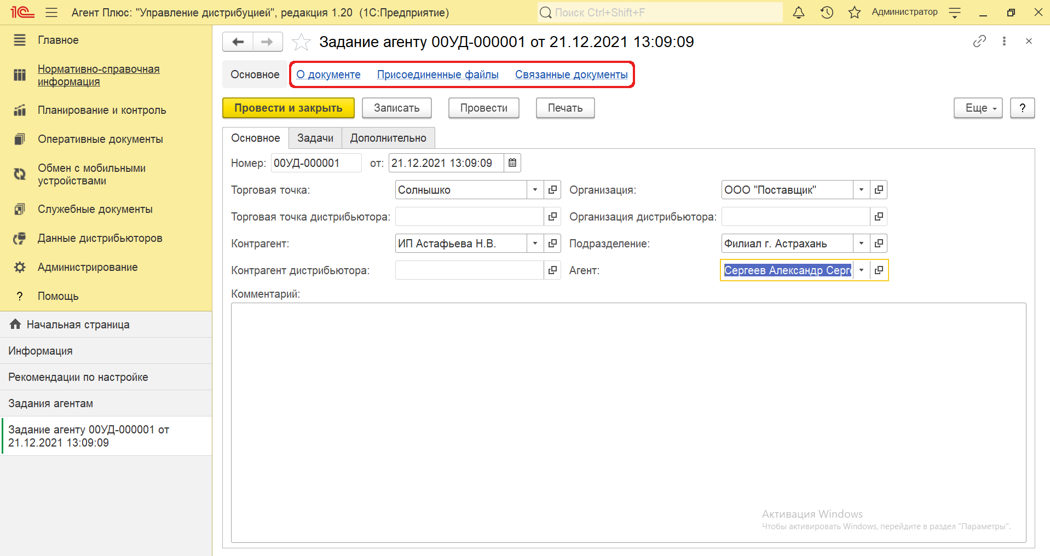This screenshot has width=1050, height=556.
Task: Click Планирование и контроль chart icon
Action: point(20,110)
